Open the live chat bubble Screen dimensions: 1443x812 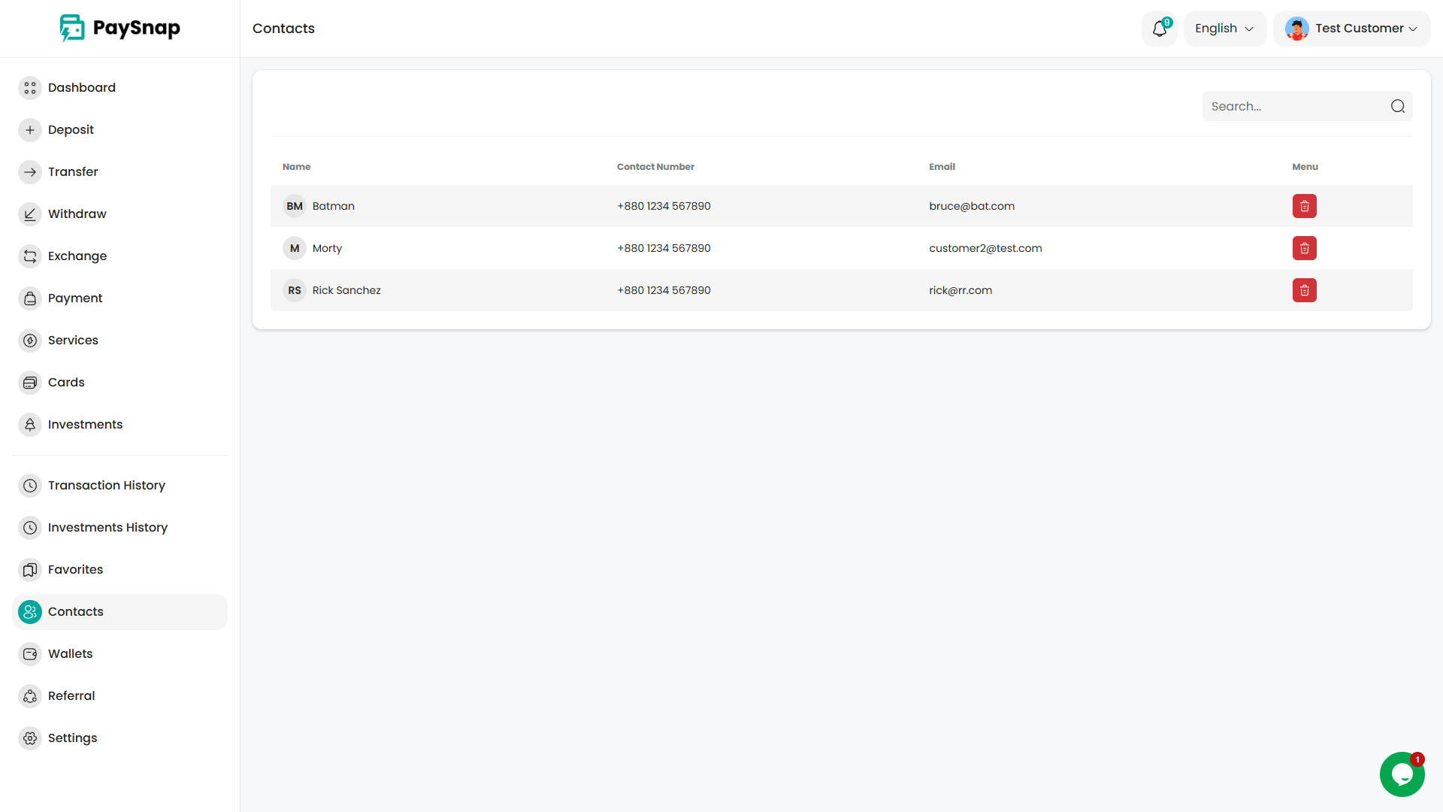[1402, 774]
